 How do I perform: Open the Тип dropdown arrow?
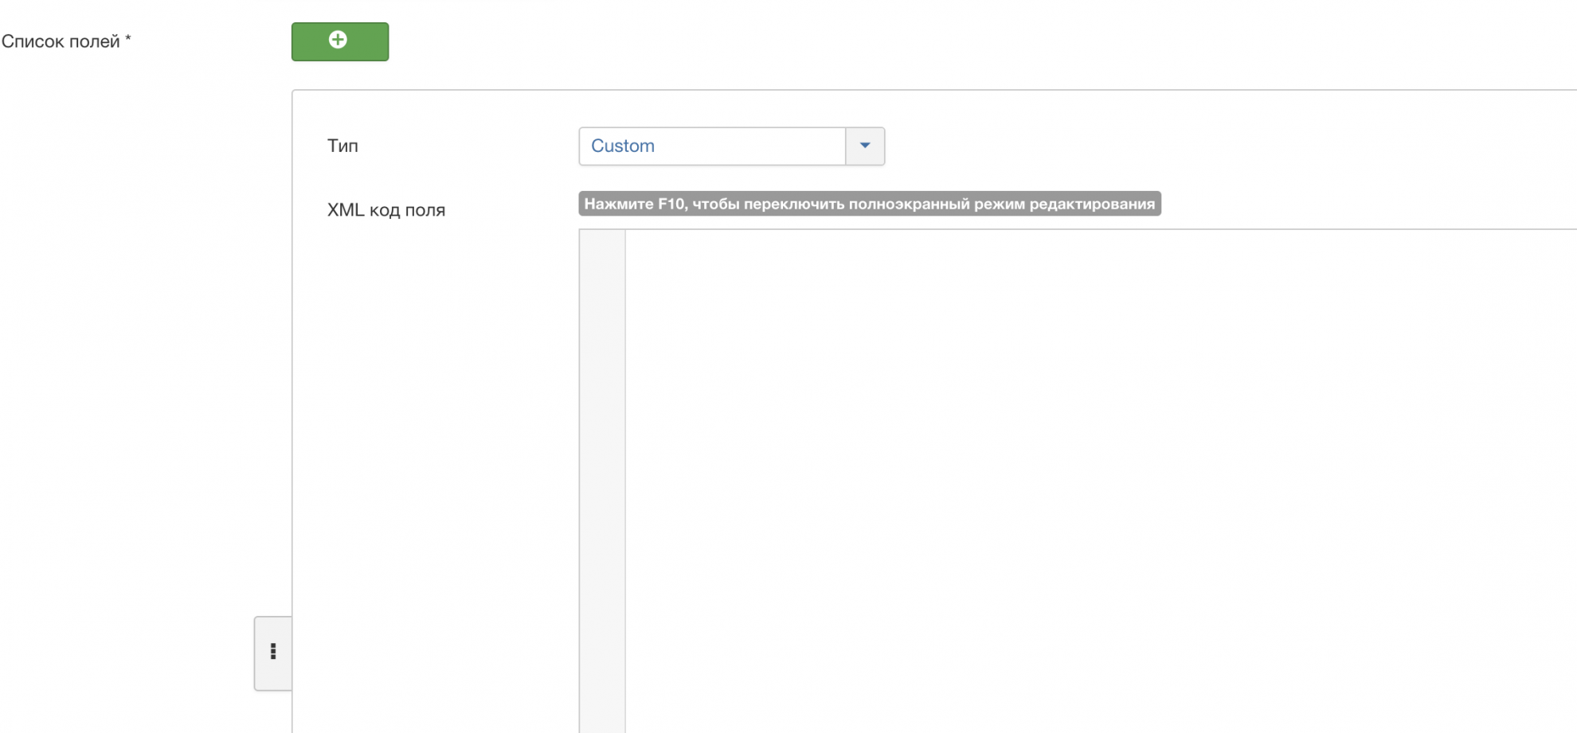click(x=864, y=146)
